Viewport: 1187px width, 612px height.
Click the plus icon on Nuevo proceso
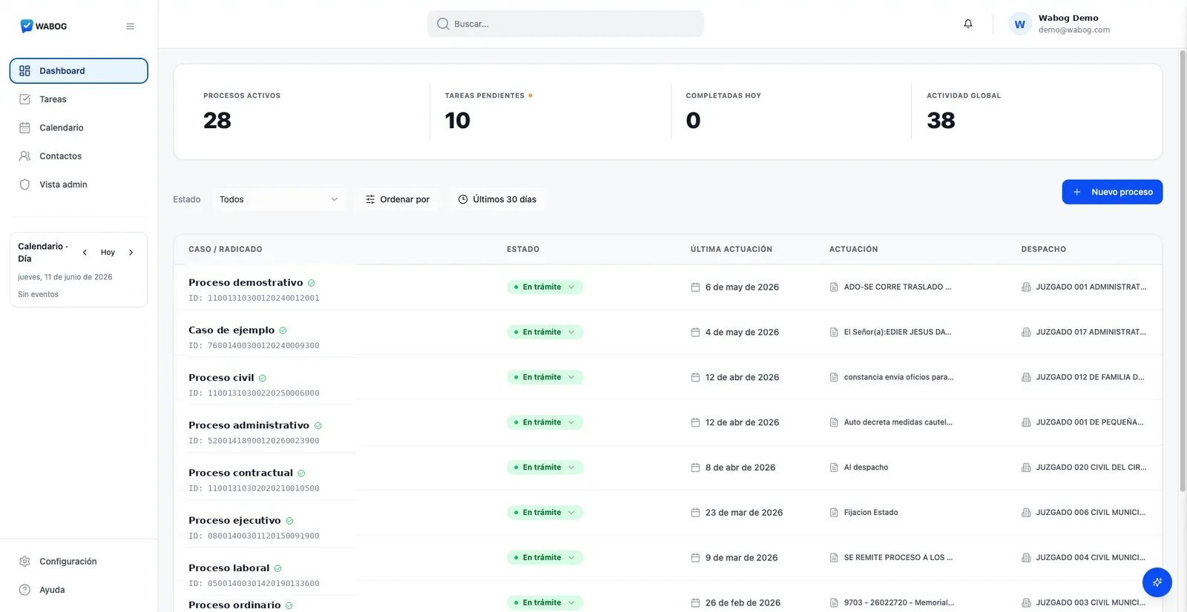(x=1076, y=192)
